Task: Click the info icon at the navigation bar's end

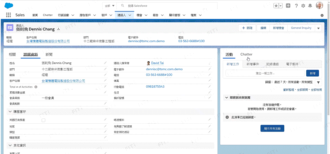Action: [x=322, y=15]
